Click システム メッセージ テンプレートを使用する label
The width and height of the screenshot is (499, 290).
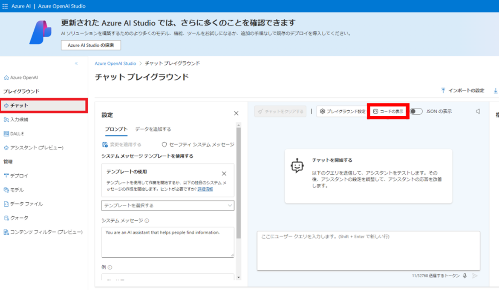coord(147,156)
